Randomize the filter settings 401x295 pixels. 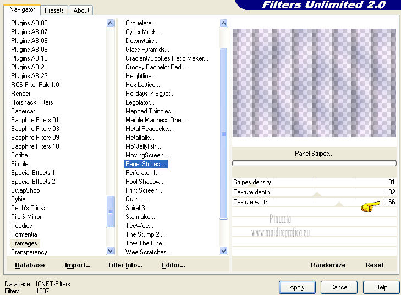click(328, 265)
